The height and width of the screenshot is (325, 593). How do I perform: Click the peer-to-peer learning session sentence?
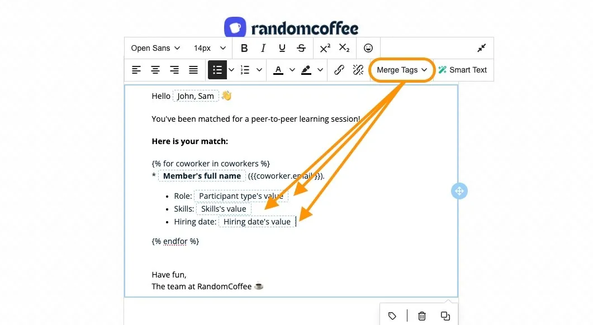click(255, 118)
